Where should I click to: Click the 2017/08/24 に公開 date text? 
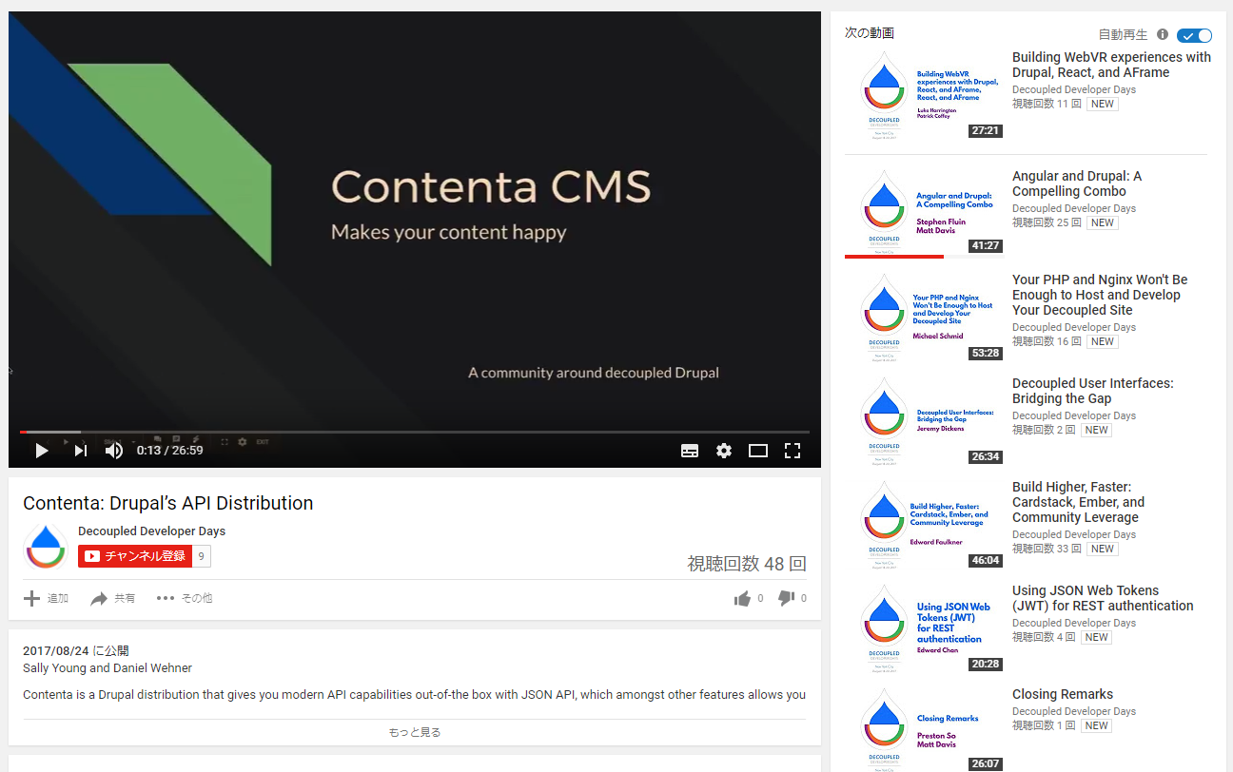(76, 651)
